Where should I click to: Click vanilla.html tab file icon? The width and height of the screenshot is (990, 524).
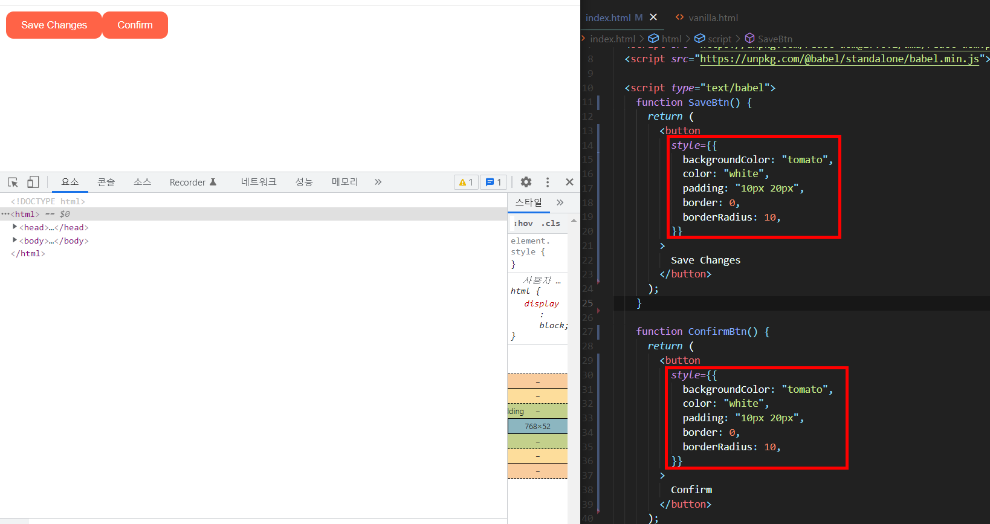(679, 18)
